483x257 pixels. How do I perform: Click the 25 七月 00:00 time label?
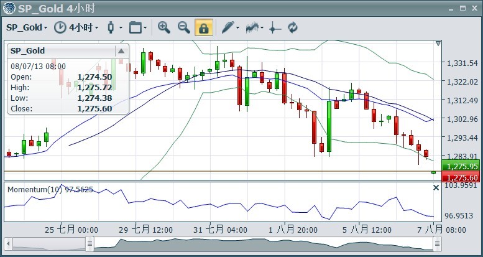(x=71, y=230)
